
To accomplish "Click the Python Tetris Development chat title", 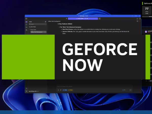I will pyautogui.click(x=54, y=21).
